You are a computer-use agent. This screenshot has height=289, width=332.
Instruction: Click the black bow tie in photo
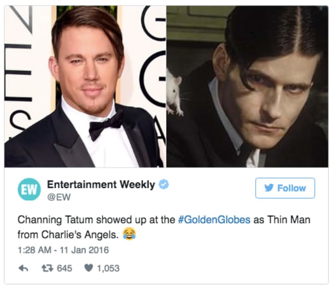[105, 126]
